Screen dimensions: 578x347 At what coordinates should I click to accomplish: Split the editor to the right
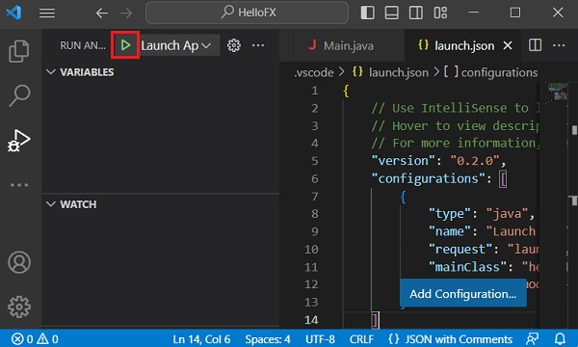click(x=535, y=45)
